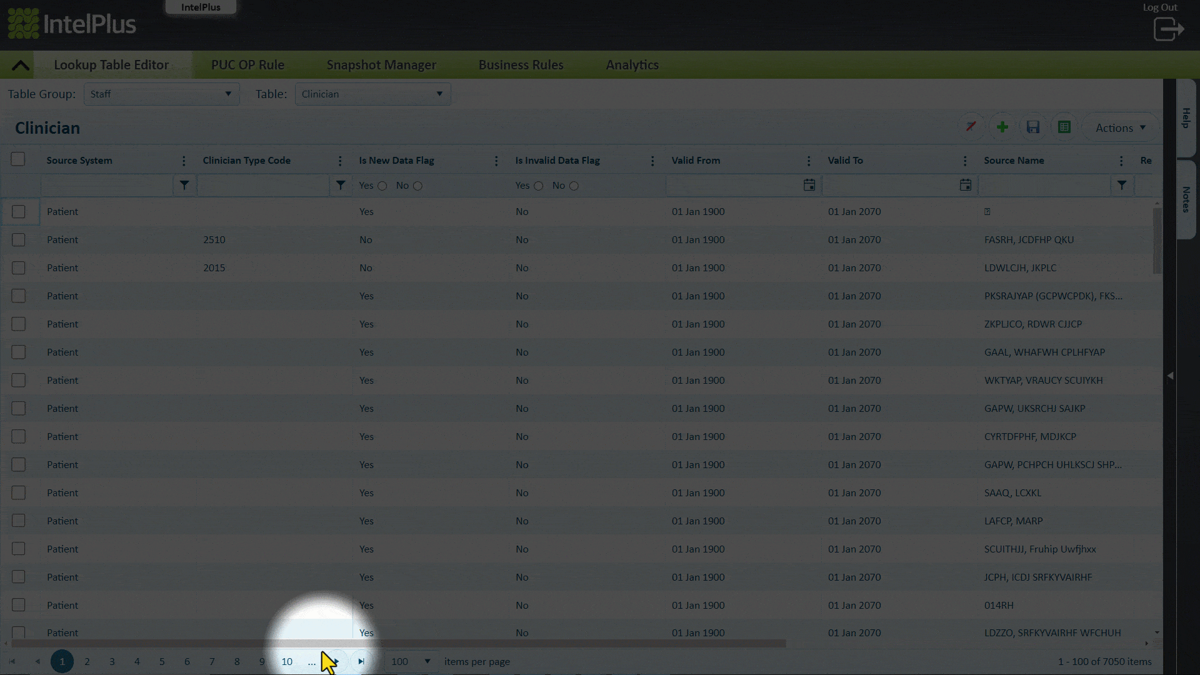Viewport: 1200px width, 675px height.
Task: Open the Valid From calendar picker
Action: [809, 186]
